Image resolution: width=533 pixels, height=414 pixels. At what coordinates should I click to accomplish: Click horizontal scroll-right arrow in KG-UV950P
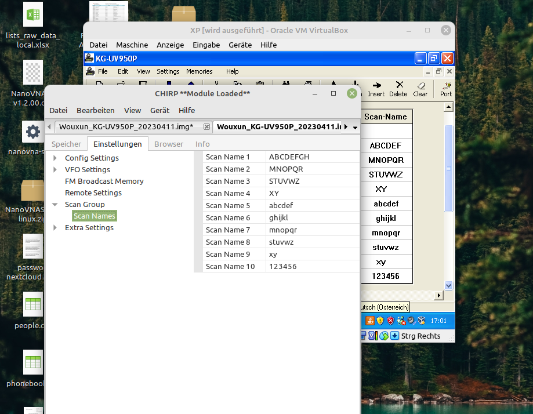click(x=439, y=295)
